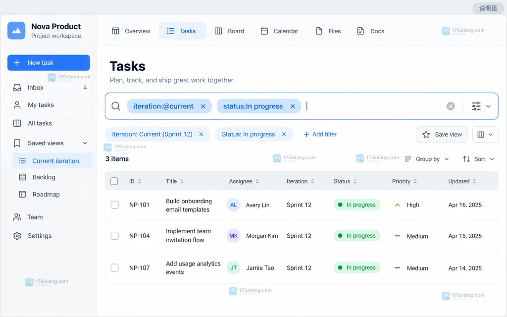Click the AL avatar for Avery Lin
The width and height of the screenshot is (507, 317).
[234, 205]
